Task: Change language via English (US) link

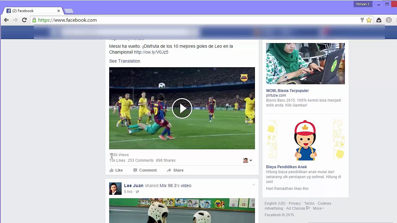Action: (275, 203)
